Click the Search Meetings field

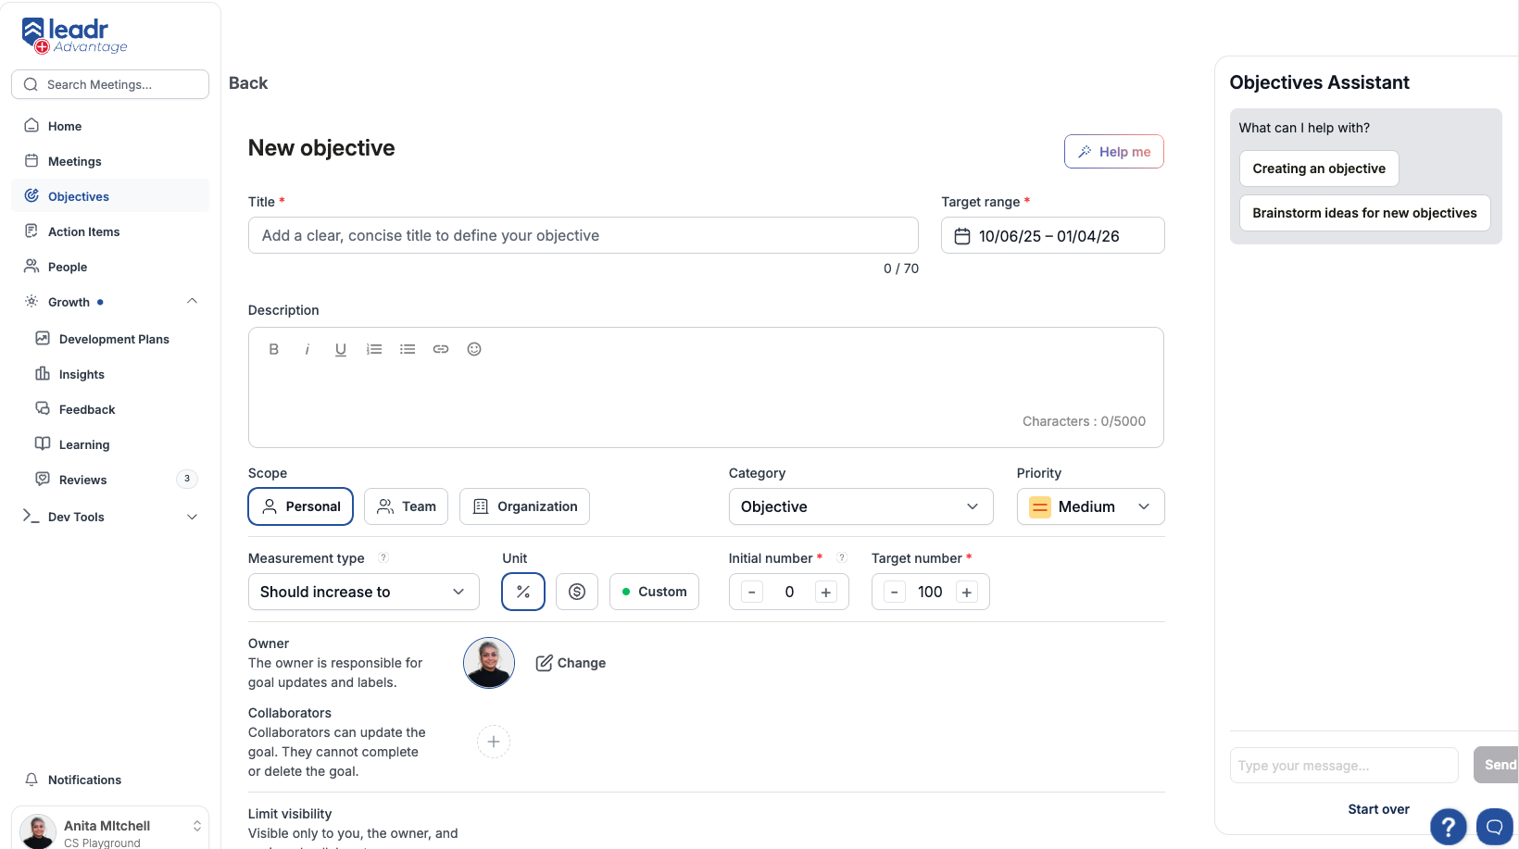(110, 84)
